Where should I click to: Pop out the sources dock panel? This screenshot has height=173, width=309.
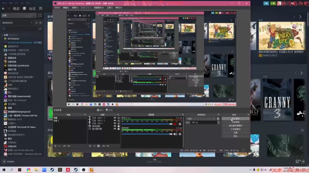(118, 115)
